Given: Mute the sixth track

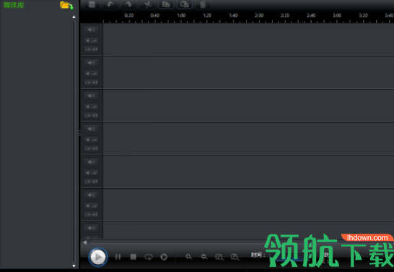Looking at the screenshot, I should pos(91,195).
